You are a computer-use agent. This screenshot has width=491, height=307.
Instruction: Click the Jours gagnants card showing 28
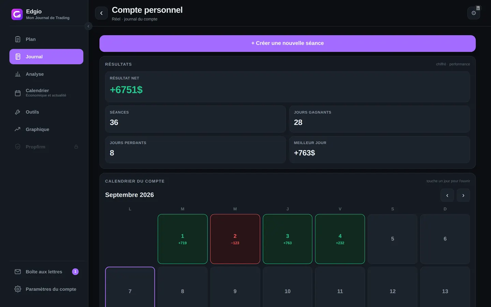click(x=380, y=119)
